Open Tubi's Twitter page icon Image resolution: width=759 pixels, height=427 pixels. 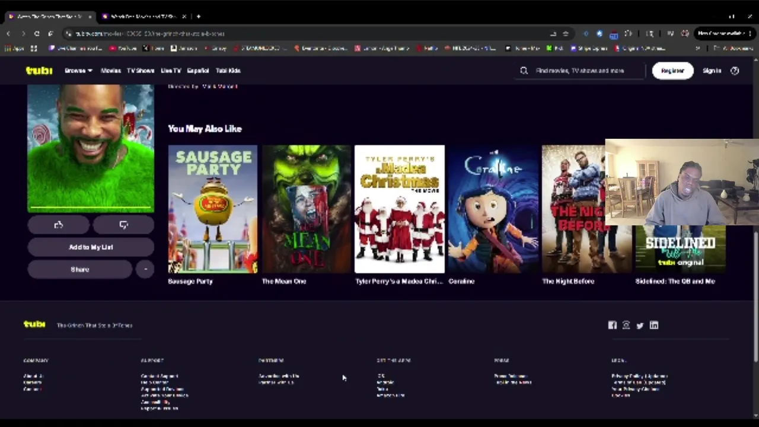click(x=640, y=325)
